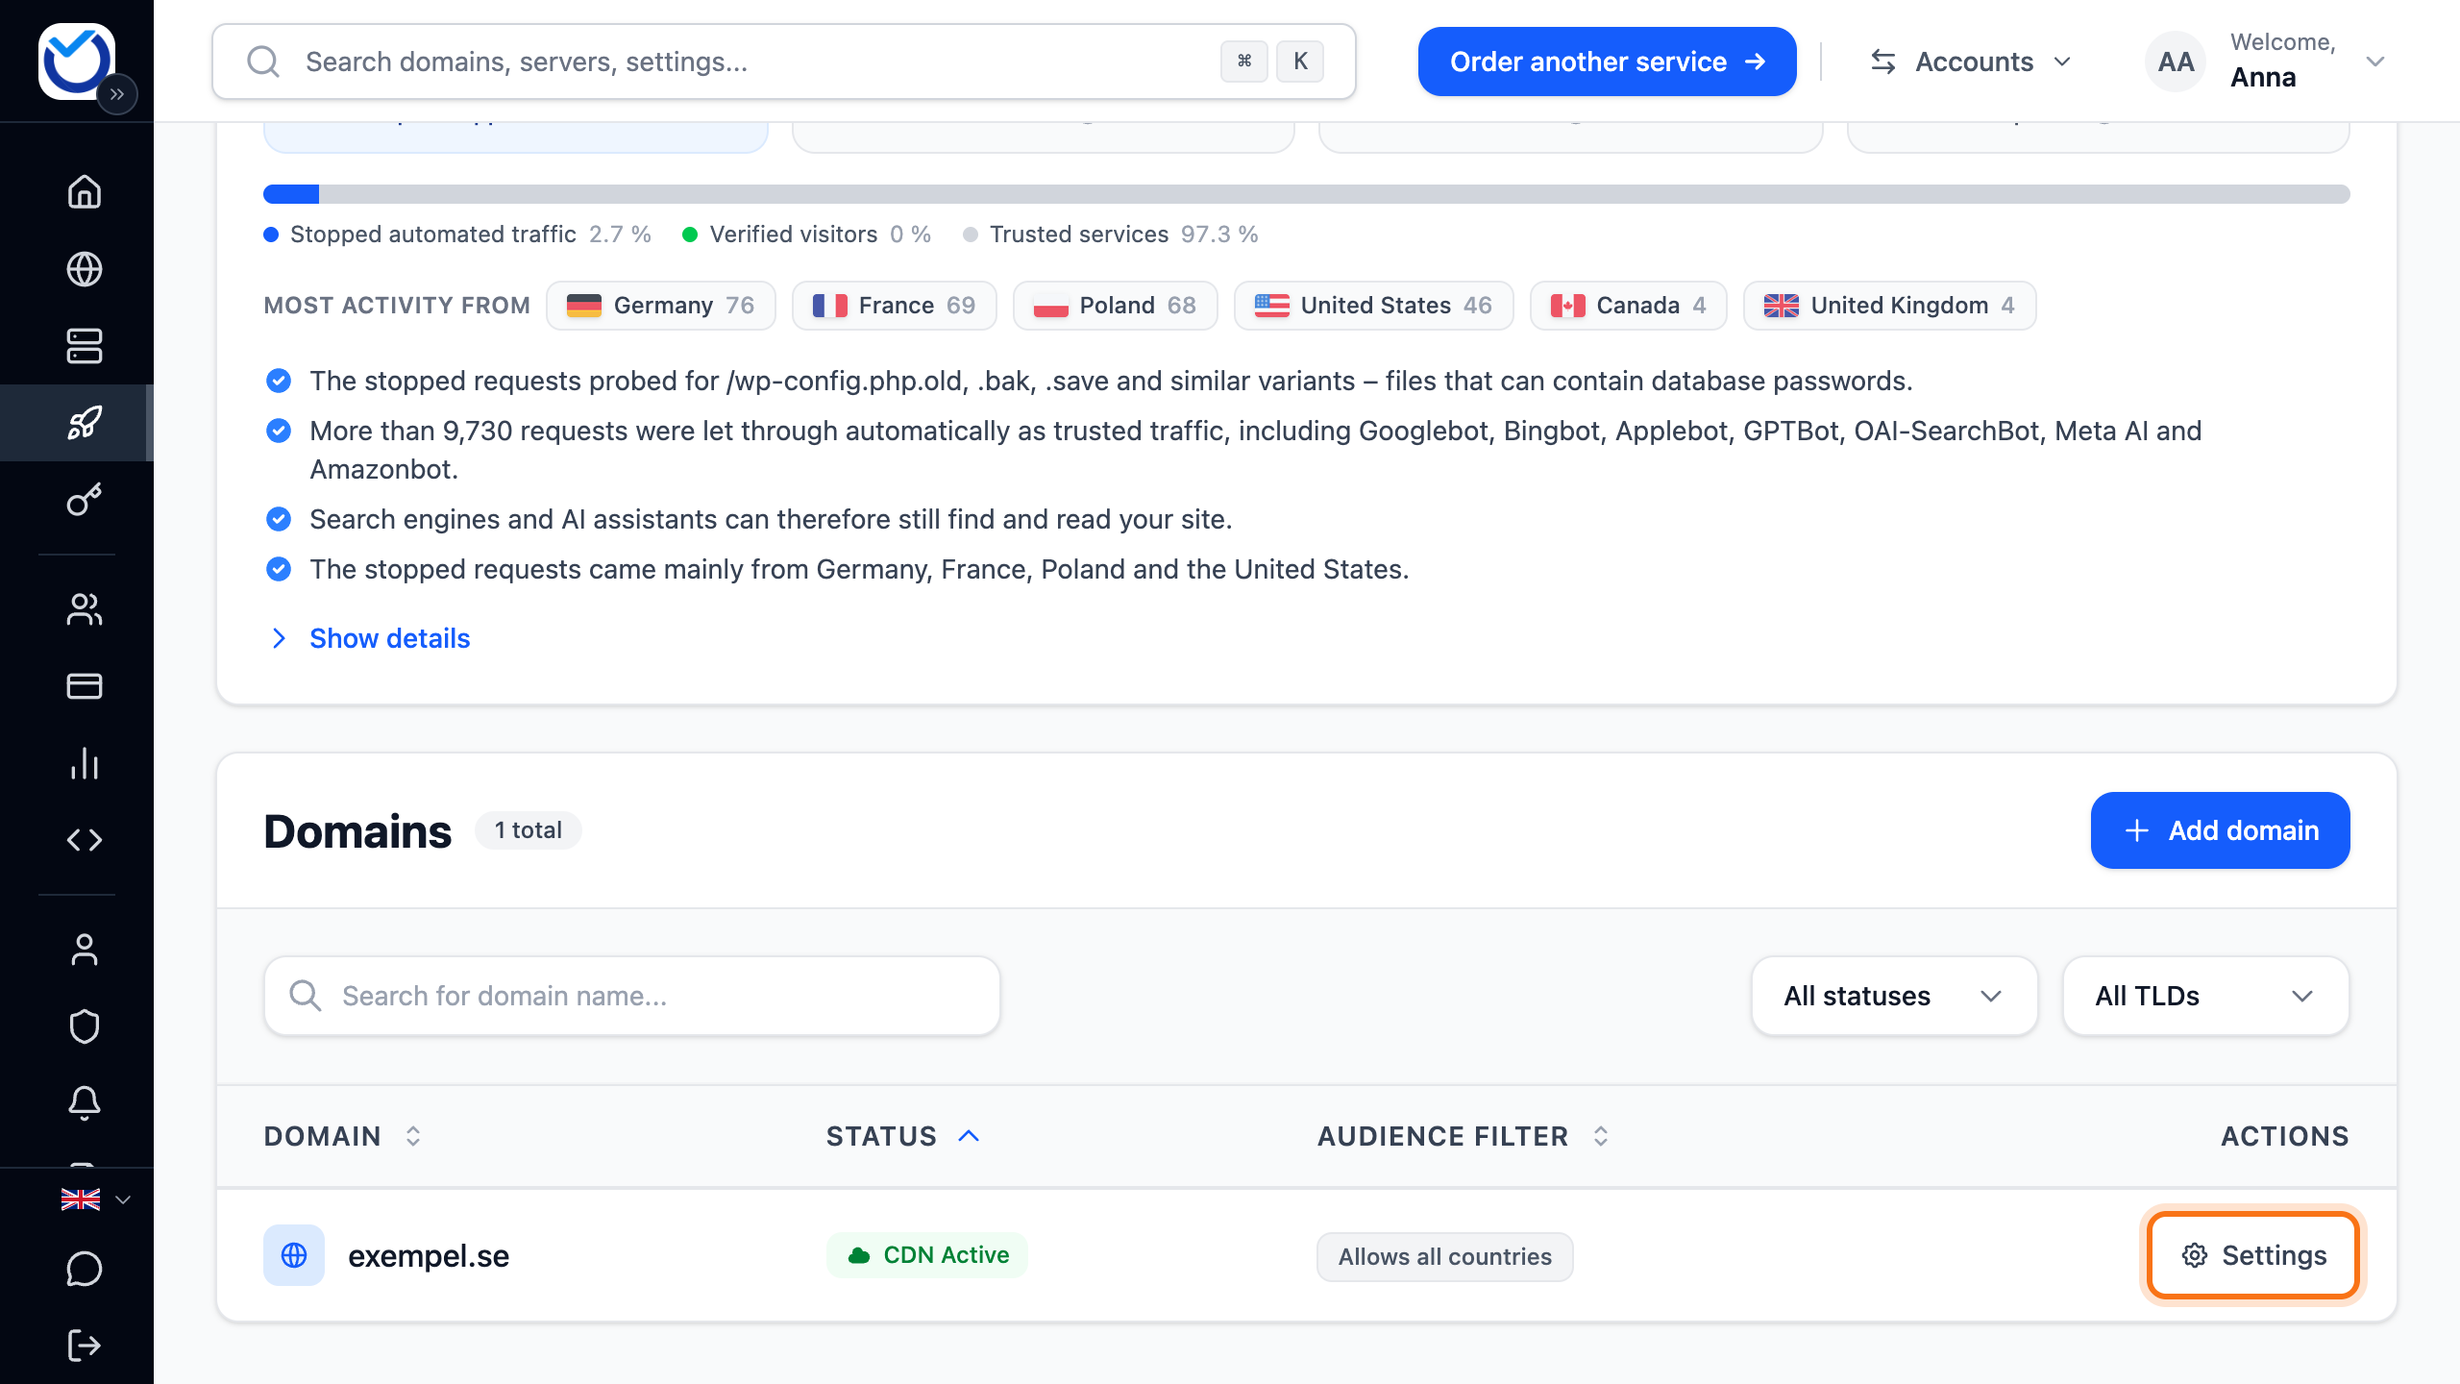
Task: Open the exempel.se domain link
Action: [x=429, y=1255]
